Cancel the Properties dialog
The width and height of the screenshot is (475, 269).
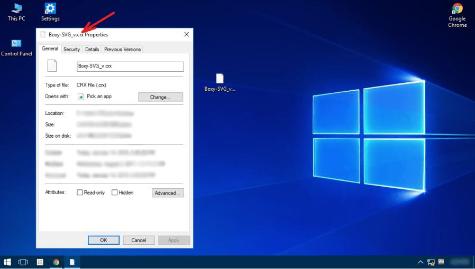[139, 240]
